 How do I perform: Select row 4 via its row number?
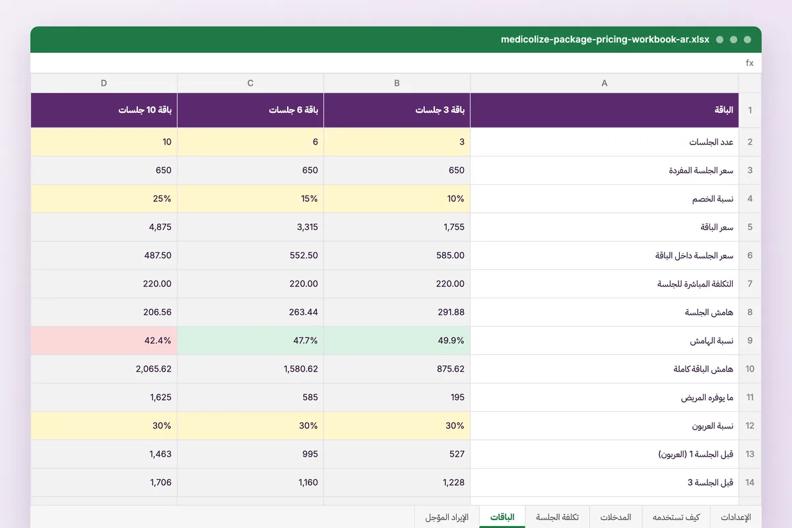[x=750, y=199]
